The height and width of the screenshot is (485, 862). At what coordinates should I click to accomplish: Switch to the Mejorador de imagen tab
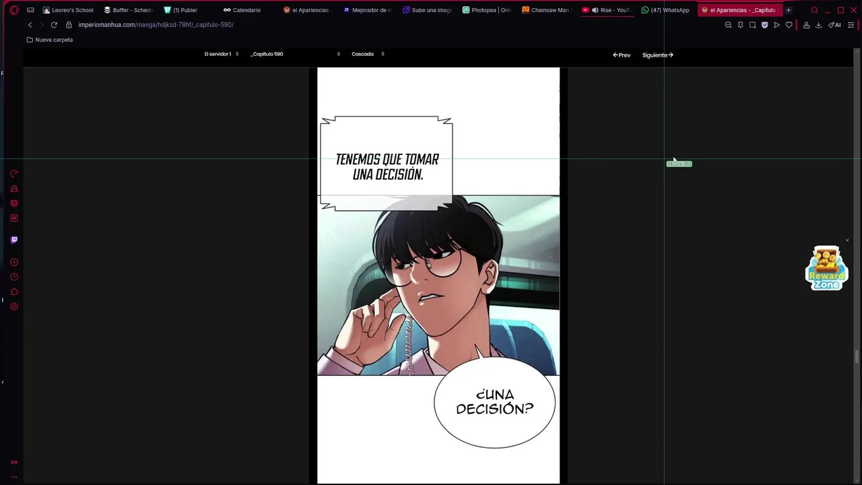(367, 10)
